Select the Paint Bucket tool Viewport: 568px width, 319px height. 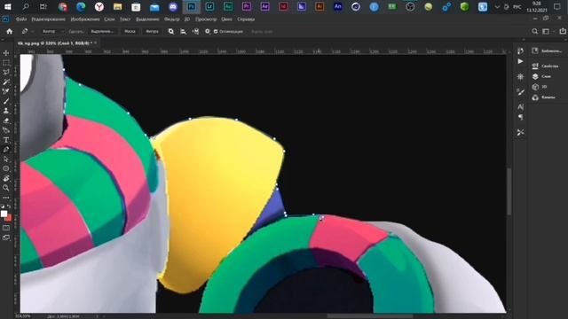pos(6,130)
